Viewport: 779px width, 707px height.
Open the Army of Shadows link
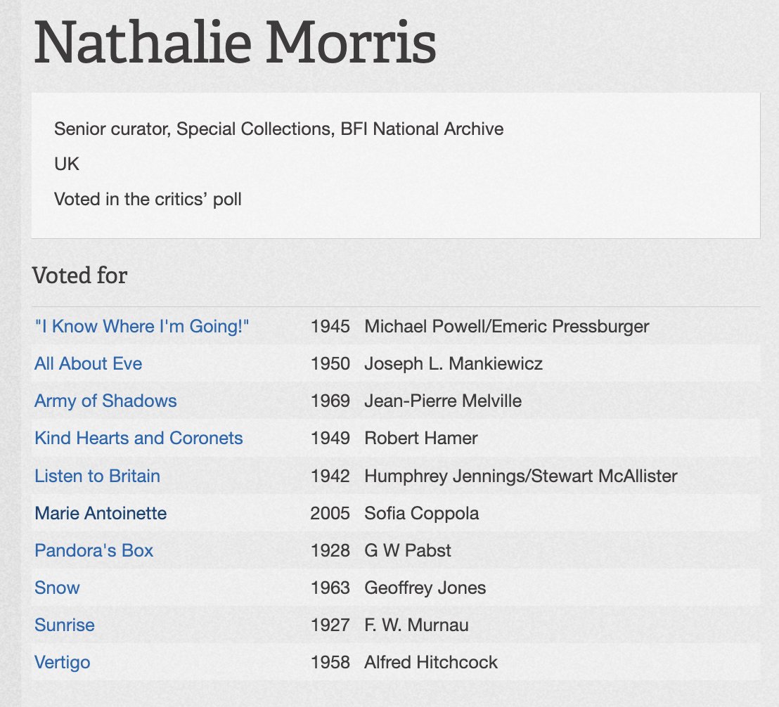click(105, 401)
